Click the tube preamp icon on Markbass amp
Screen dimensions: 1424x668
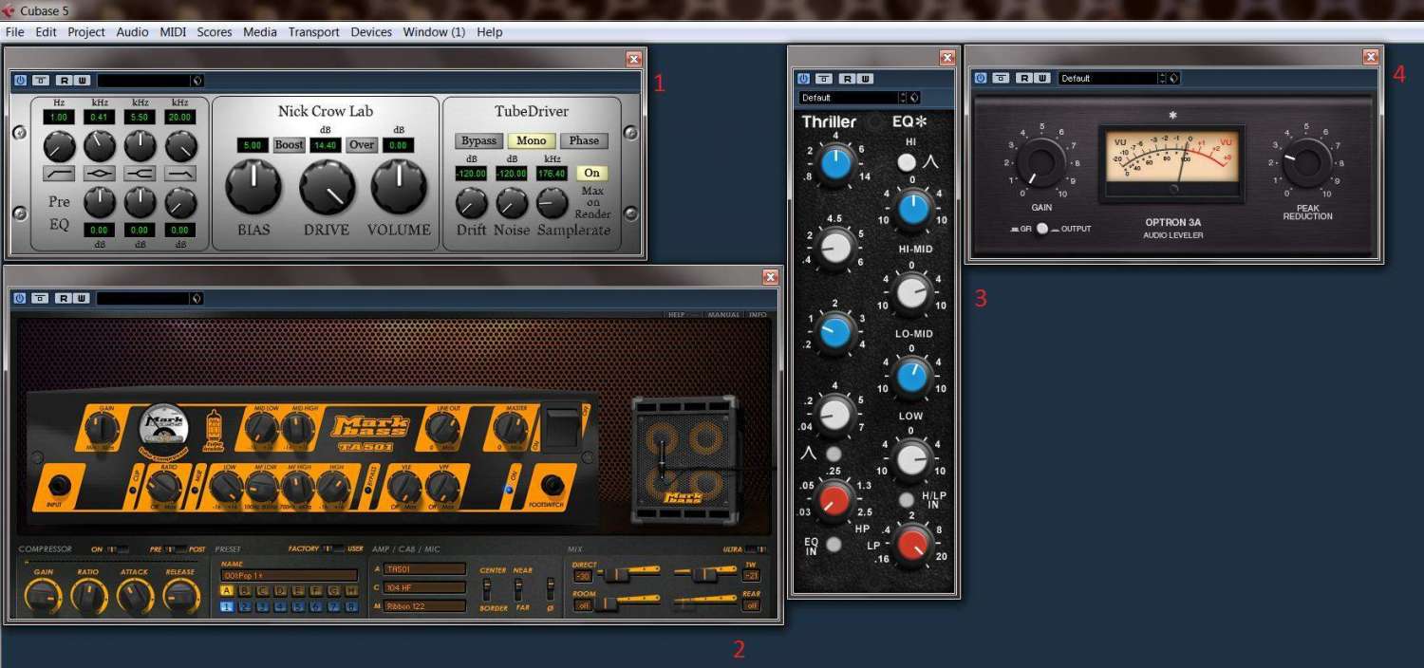click(215, 430)
